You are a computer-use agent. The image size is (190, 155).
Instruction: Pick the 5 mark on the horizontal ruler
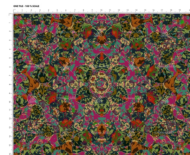pos(57,10)
